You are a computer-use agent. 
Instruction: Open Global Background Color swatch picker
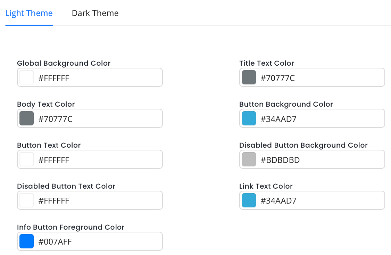pyautogui.click(x=27, y=77)
